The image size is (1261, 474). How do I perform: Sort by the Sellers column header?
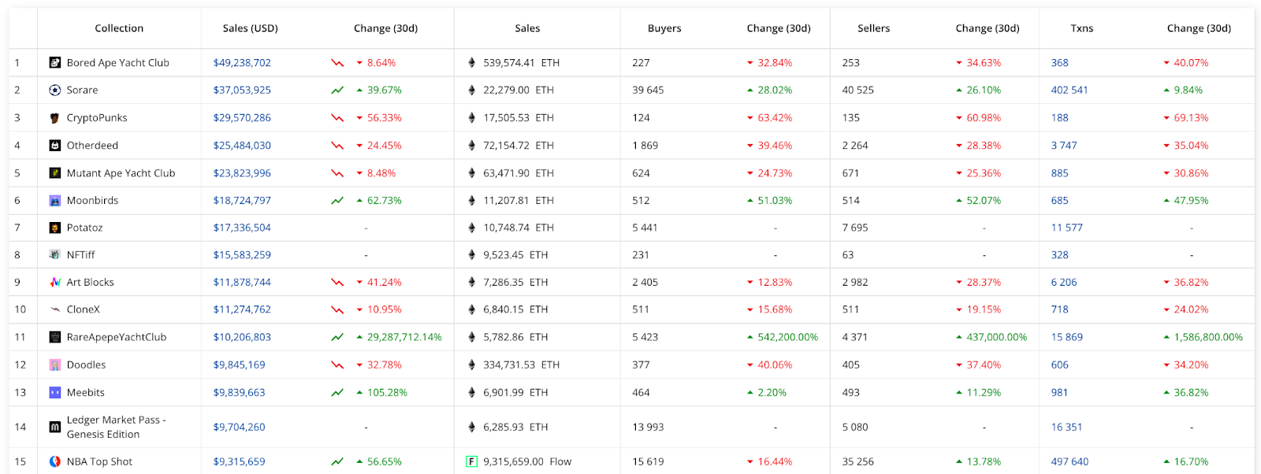coord(873,28)
